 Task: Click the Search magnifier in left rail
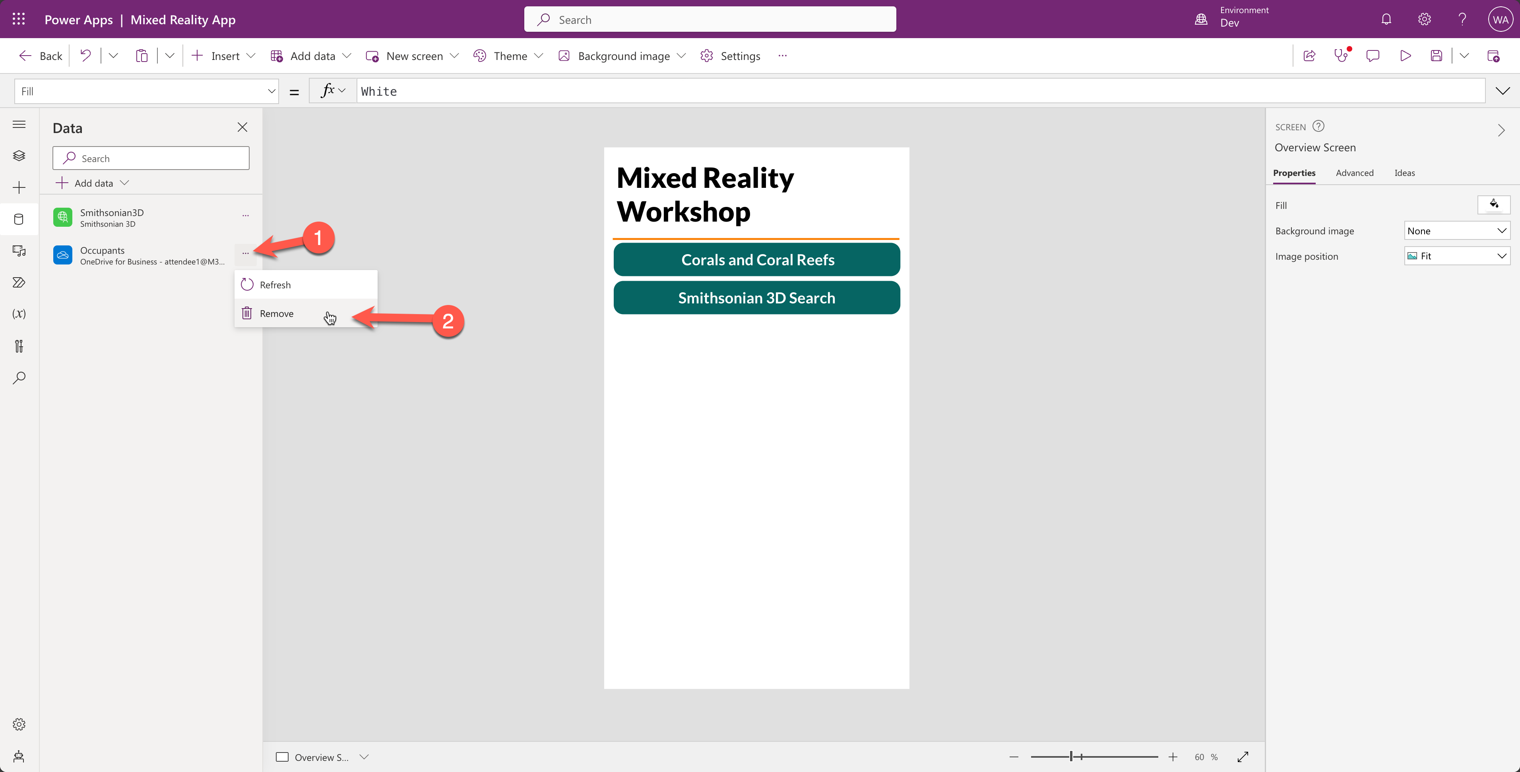tap(19, 378)
